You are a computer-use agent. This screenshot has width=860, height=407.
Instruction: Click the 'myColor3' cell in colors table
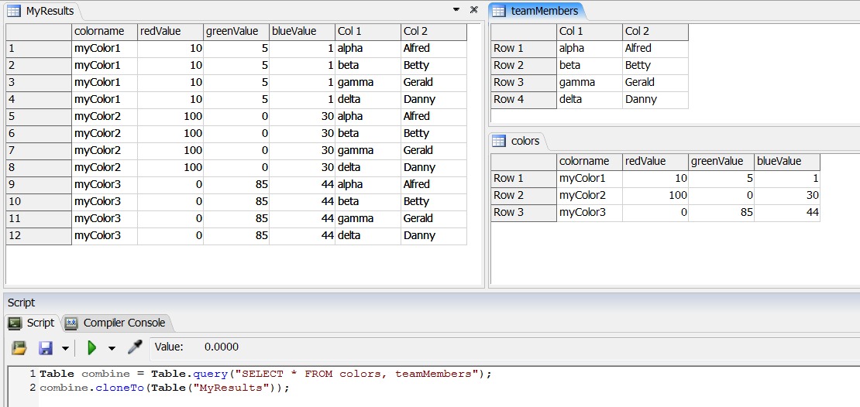tap(590, 213)
